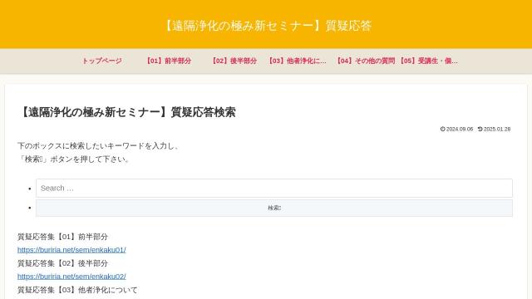Click the updated date 2025.01.28
This screenshot has height=299, width=532.
coord(497,130)
